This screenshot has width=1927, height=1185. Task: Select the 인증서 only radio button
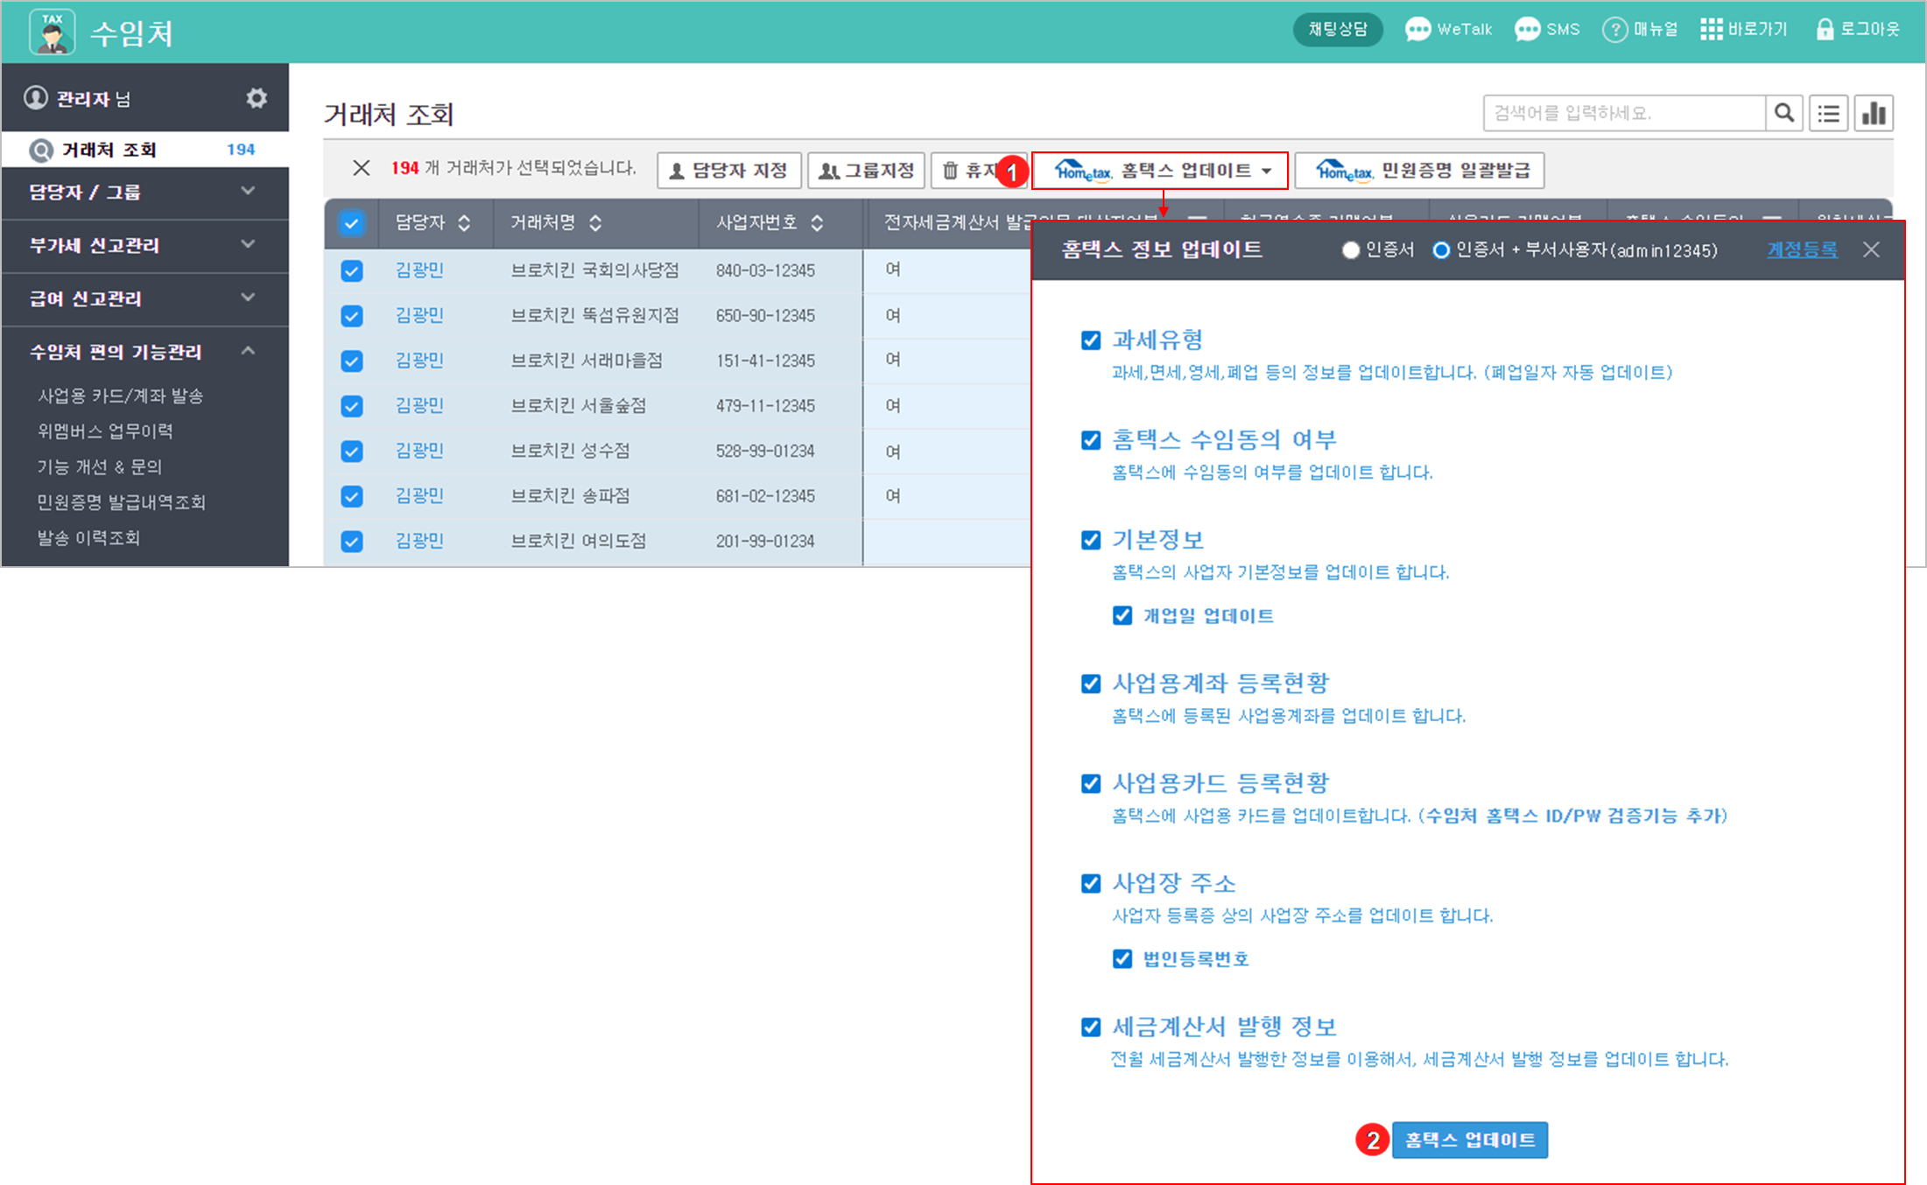click(1351, 250)
